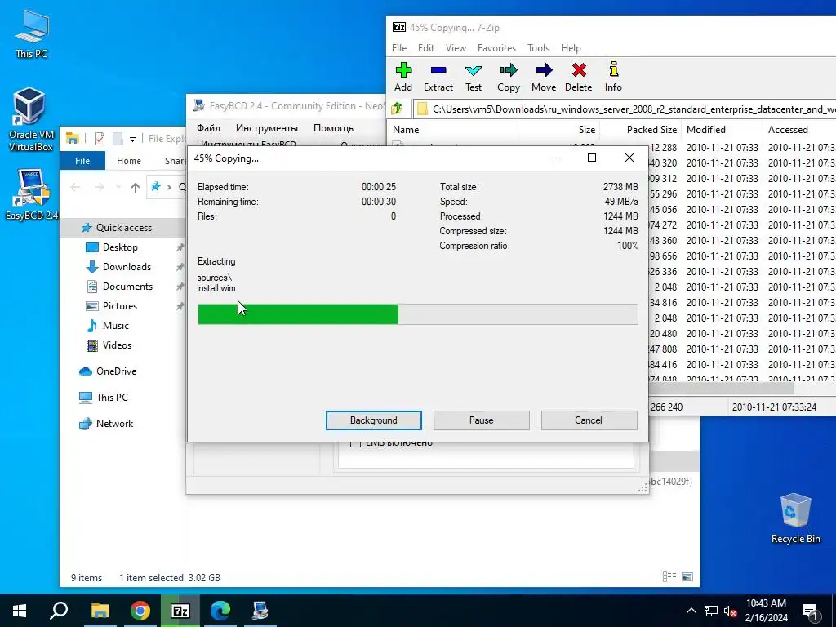This screenshot has width=836, height=627.
Task: Open the Windows Start menu
Action: tap(20, 611)
